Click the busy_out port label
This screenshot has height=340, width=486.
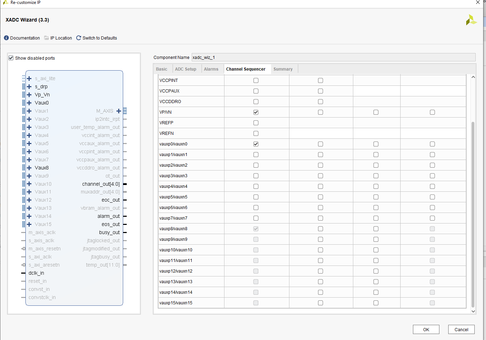(109, 232)
